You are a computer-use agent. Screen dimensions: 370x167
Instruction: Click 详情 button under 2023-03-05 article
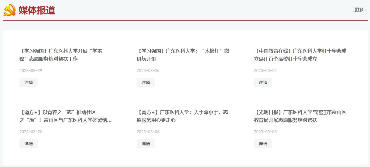[263, 144]
